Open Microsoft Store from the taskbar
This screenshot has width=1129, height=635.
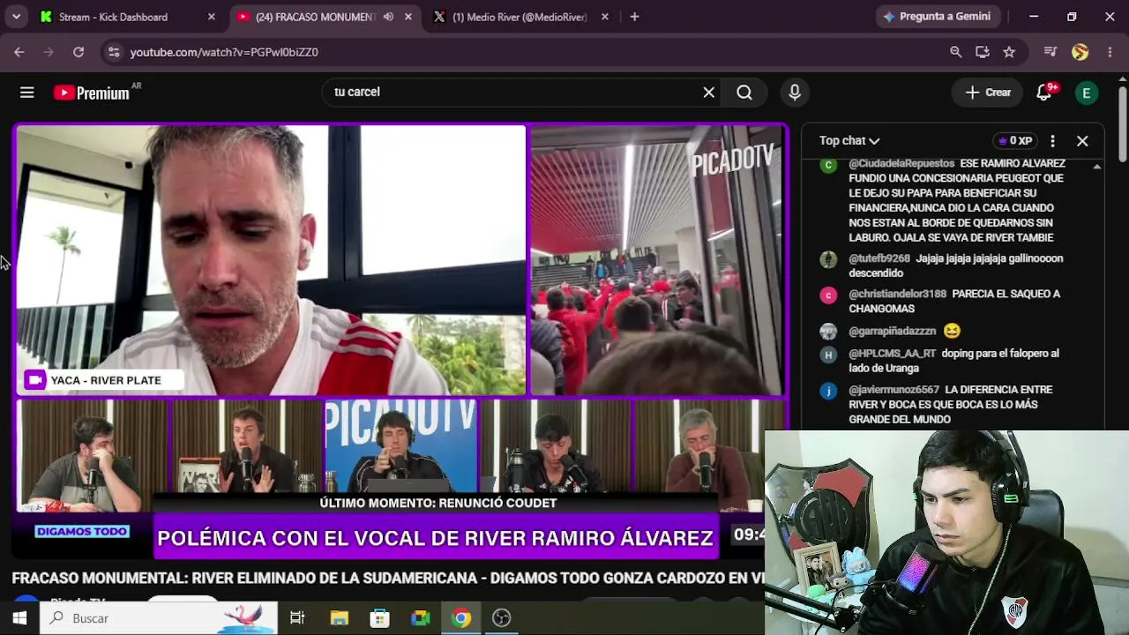380,618
